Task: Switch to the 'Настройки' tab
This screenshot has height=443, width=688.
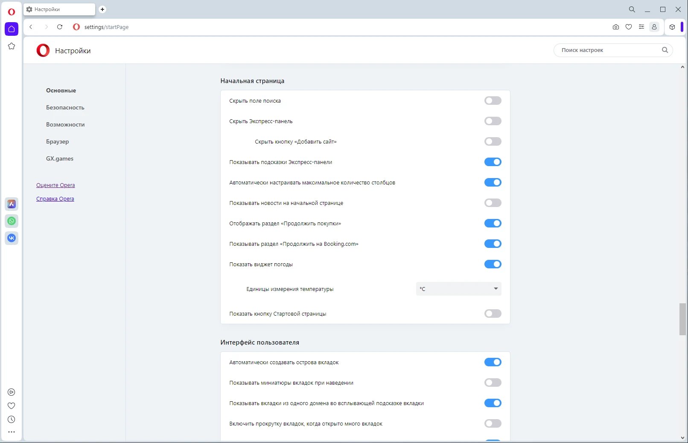Action: pos(59,9)
